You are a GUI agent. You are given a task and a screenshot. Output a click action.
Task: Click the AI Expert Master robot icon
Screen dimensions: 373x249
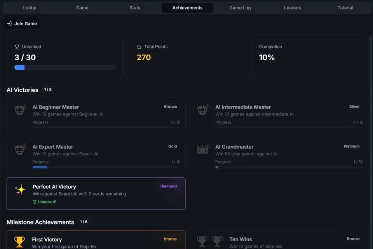tap(21, 149)
